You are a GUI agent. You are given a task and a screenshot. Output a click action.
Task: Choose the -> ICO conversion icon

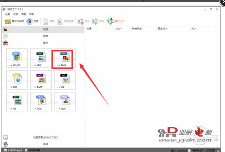(x=17, y=80)
